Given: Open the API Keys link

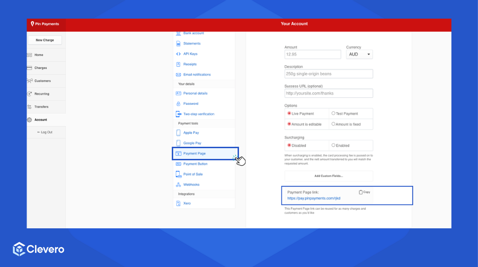Looking at the screenshot, I should (190, 54).
